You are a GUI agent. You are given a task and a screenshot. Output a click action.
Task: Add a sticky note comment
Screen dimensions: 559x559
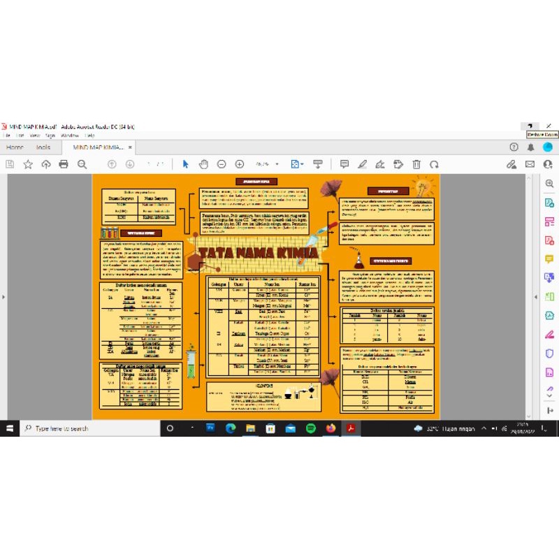[344, 164]
